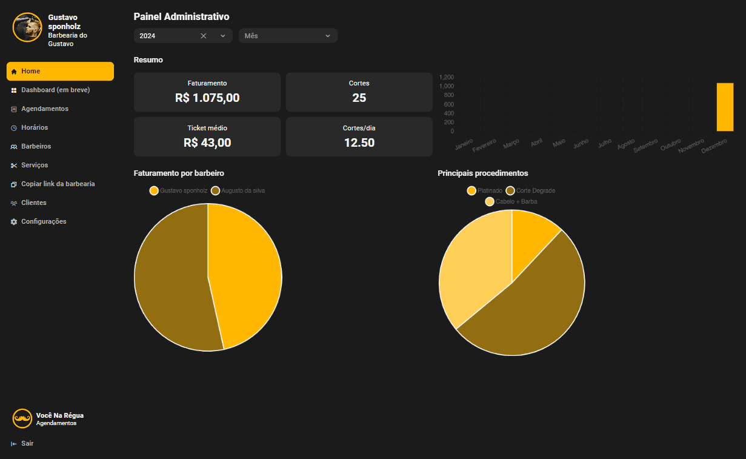Screen dimensions: 746x459
Task: Click the Novembro axis label
Action: [691, 146]
